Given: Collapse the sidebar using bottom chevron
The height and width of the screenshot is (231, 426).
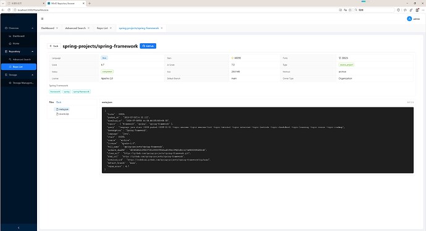Looking at the screenshot, I should [19, 227].
